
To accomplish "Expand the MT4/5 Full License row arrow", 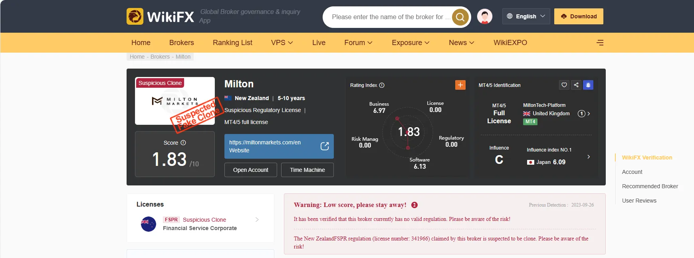I will [589, 114].
